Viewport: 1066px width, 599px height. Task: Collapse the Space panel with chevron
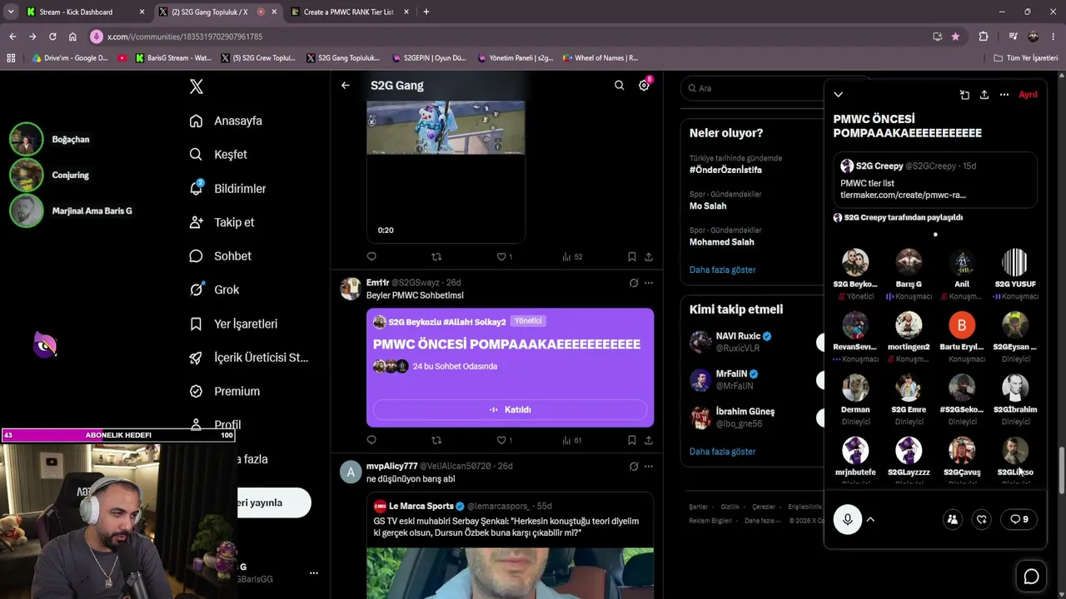(x=839, y=95)
